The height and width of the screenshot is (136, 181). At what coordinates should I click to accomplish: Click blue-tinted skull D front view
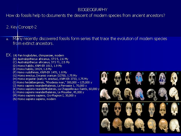[x=139, y=78]
